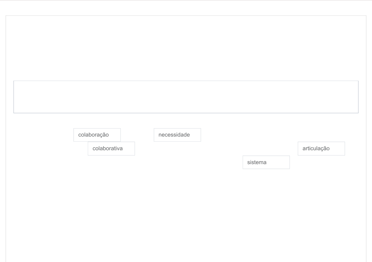Click the tile labeled sistema

[266, 162]
